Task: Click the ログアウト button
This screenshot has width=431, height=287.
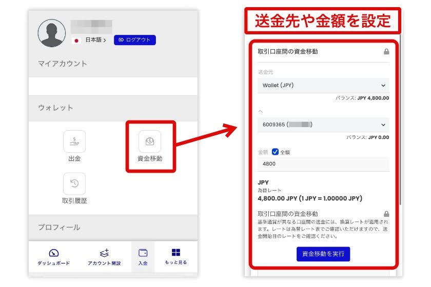Action: click(134, 40)
